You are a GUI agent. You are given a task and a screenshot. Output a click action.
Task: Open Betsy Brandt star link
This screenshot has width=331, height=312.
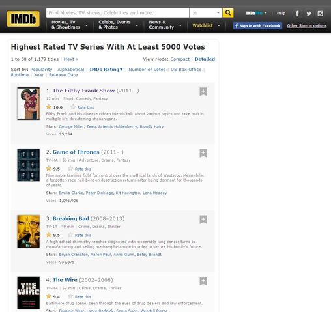[149, 255]
